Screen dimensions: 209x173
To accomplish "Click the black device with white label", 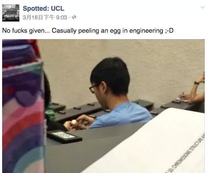I will pyautogui.click(x=64, y=136).
